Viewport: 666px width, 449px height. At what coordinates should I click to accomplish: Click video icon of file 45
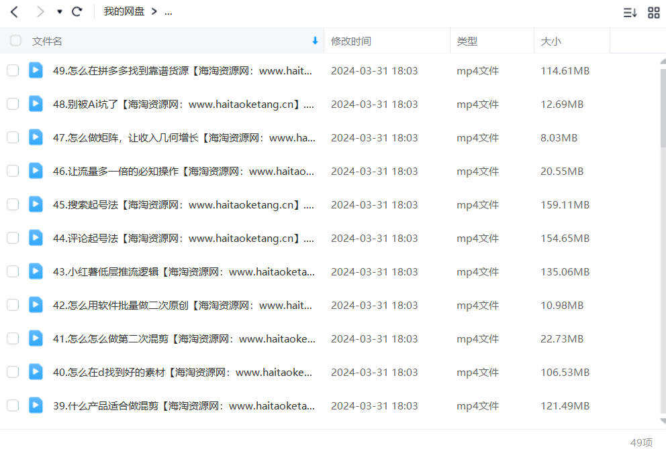point(36,204)
